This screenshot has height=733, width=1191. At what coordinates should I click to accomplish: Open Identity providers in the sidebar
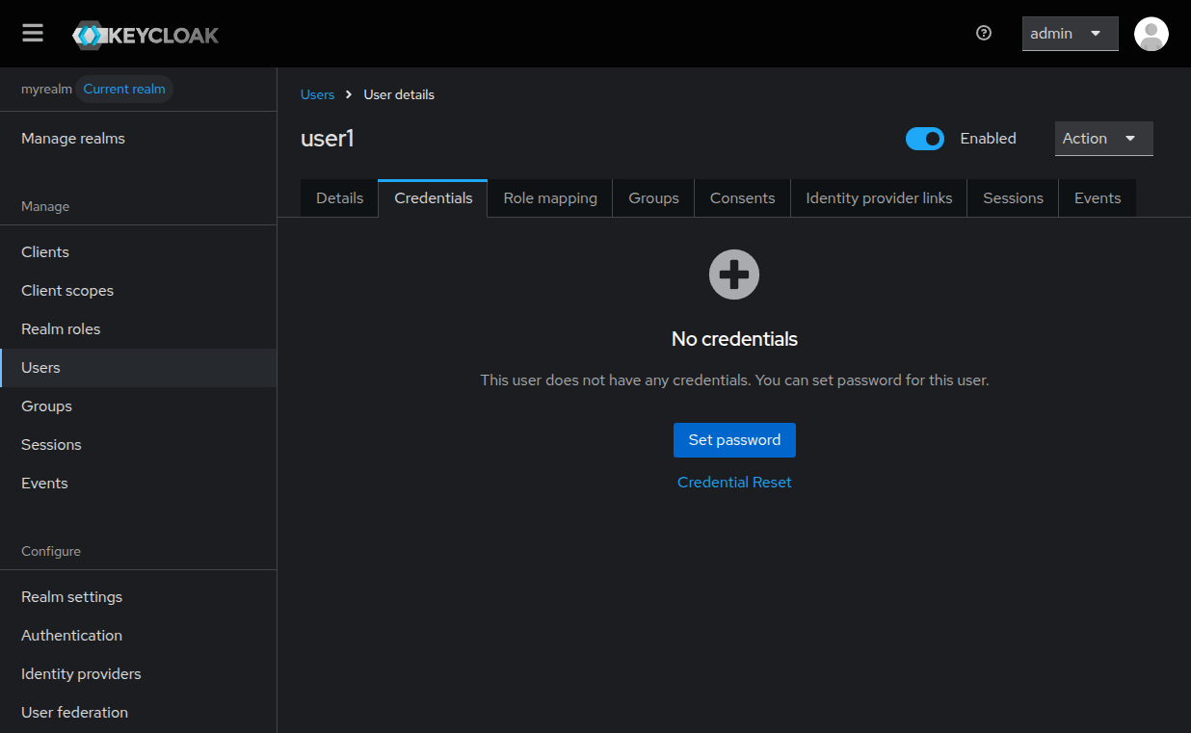tap(138, 674)
